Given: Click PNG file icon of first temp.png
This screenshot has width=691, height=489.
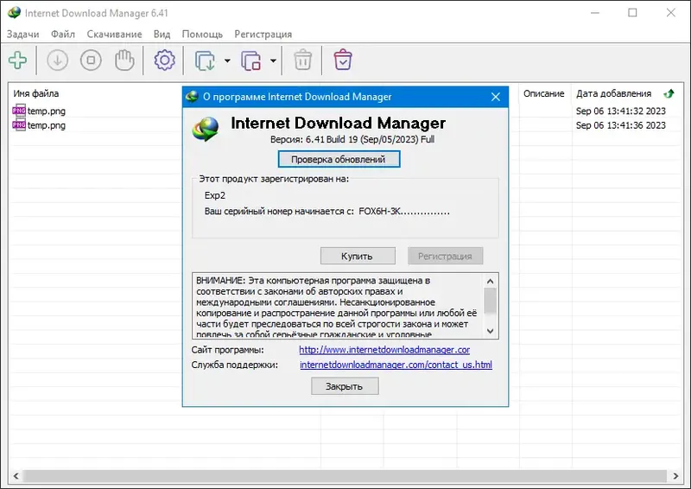Looking at the screenshot, I should pos(19,111).
